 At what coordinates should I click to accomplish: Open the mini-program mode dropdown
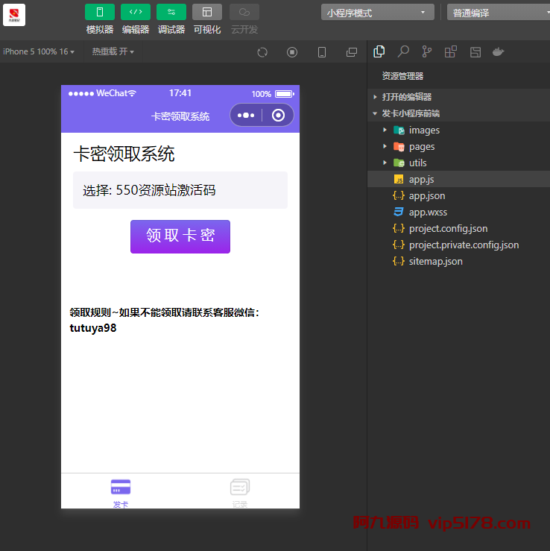[x=378, y=13]
